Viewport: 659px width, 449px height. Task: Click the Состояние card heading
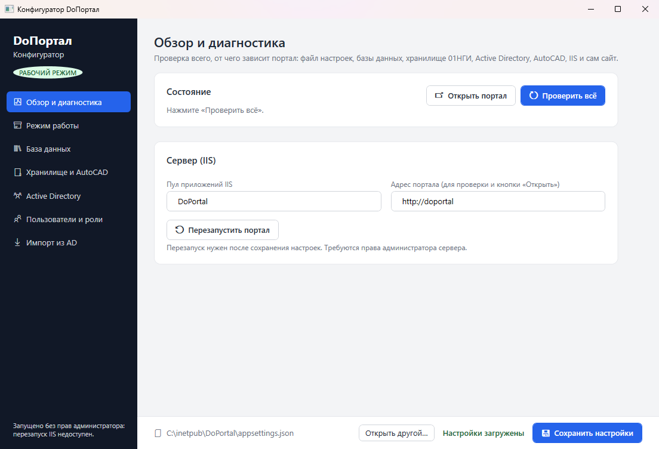189,91
